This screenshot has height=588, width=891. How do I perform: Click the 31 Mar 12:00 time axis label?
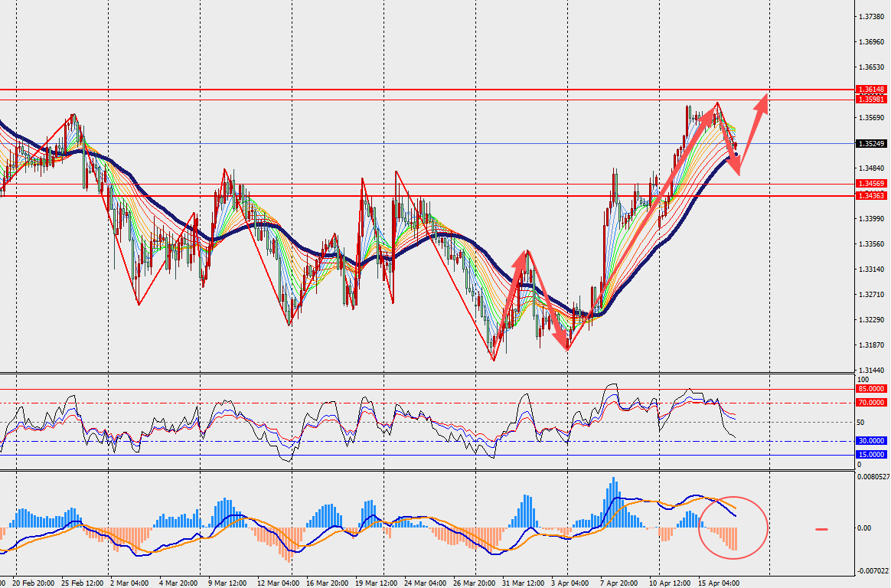523,583
